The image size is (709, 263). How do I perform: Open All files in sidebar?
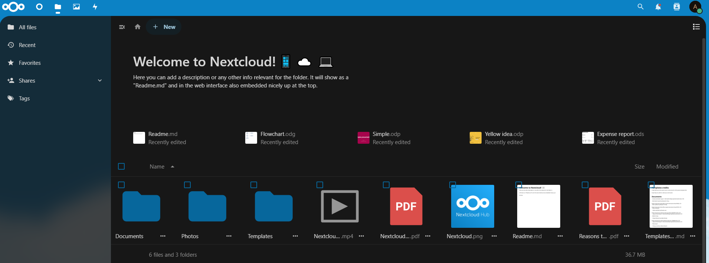click(x=56, y=27)
